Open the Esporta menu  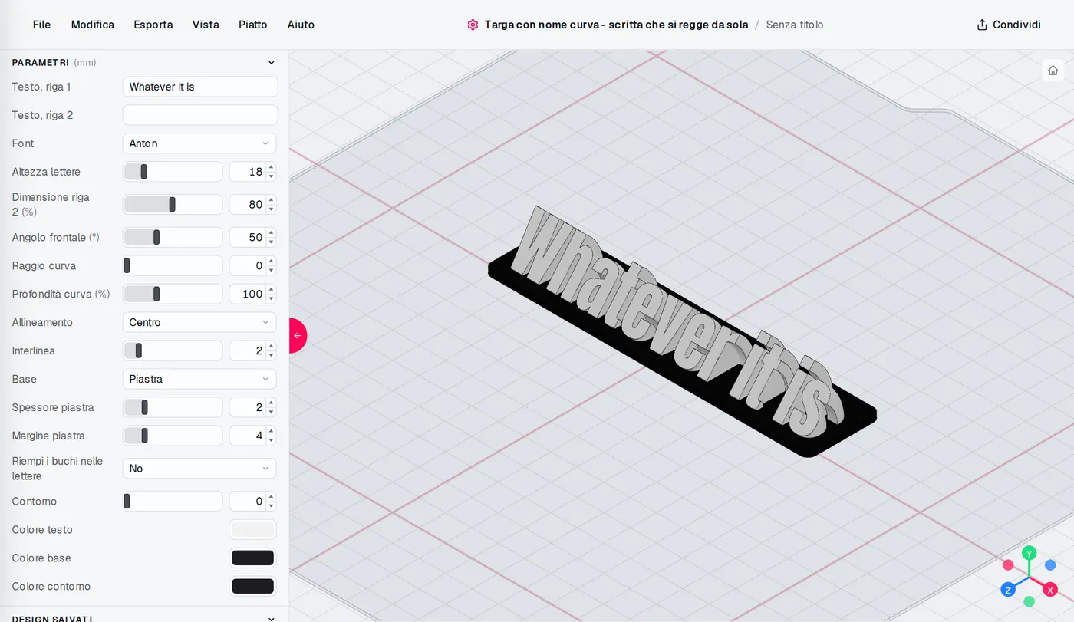[x=153, y=25]
